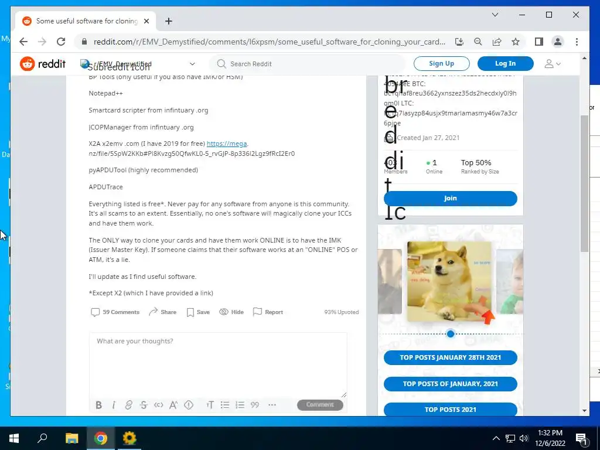Screen dimensions: 600x450
Task: Click the volume speaker tray icon
Action: [523, 438]
